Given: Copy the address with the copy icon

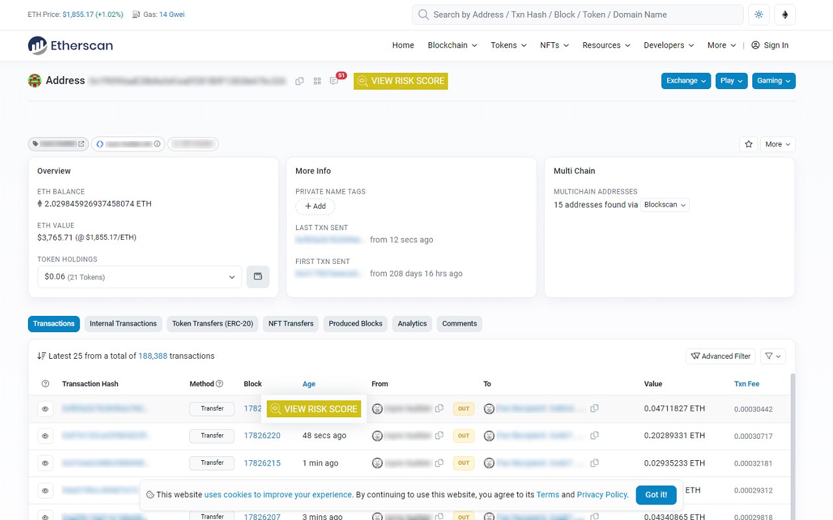Looking at the screenshot, I should tap(299, 81).
